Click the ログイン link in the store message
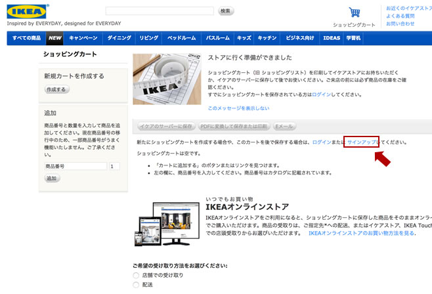This screenshot has width=432, height=294. (322, 94)
